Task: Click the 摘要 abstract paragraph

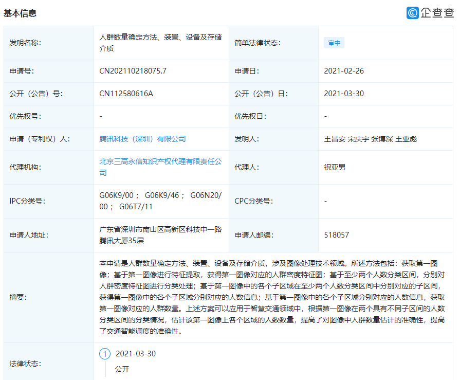Action: click(x=272, y=297)
